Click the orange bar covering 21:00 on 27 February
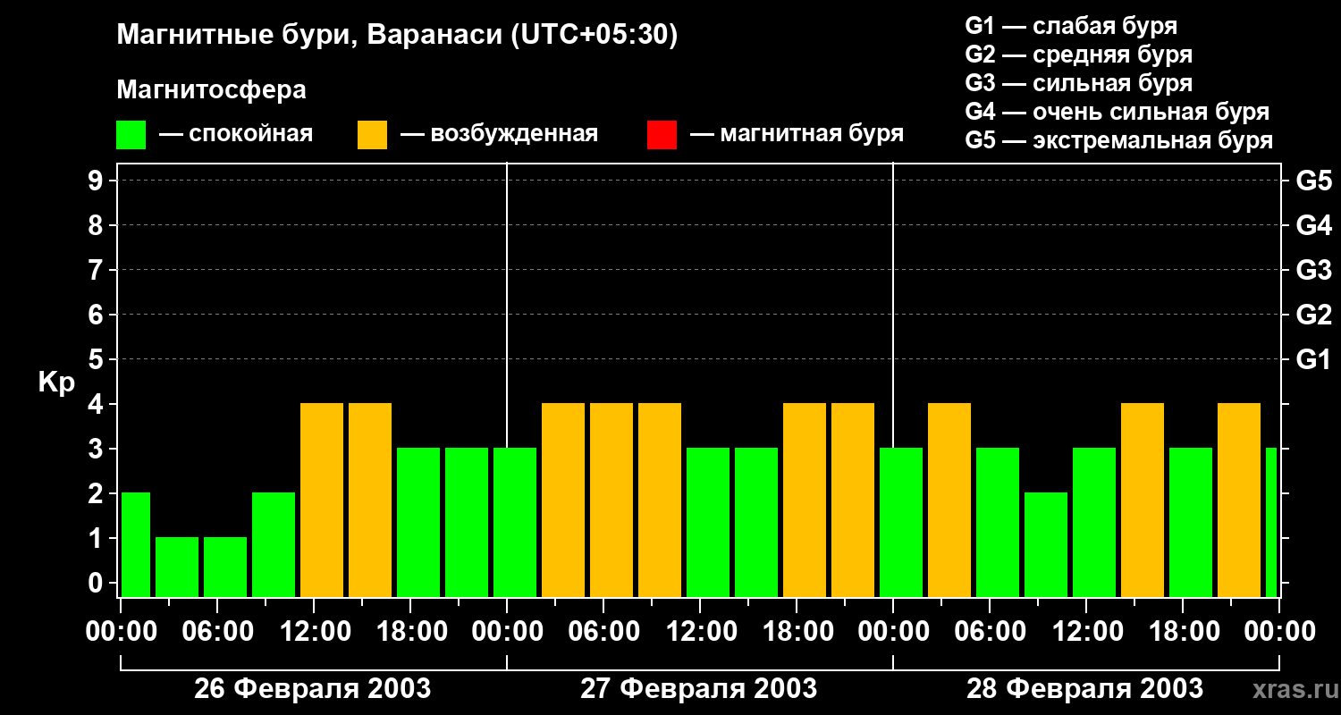The height and width of the screenshot is (715, 1341). tap(853, 500)
